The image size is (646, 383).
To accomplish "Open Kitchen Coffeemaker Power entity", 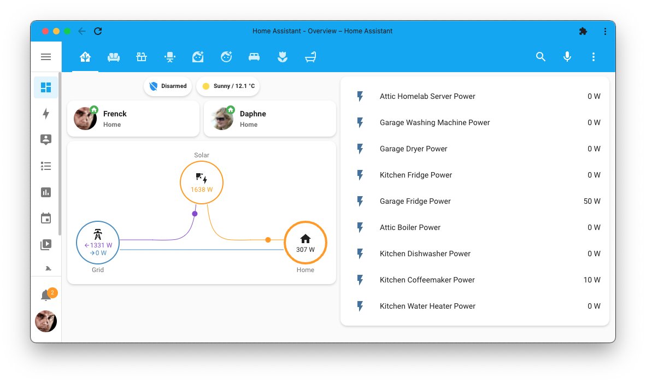I will point(474,280).
